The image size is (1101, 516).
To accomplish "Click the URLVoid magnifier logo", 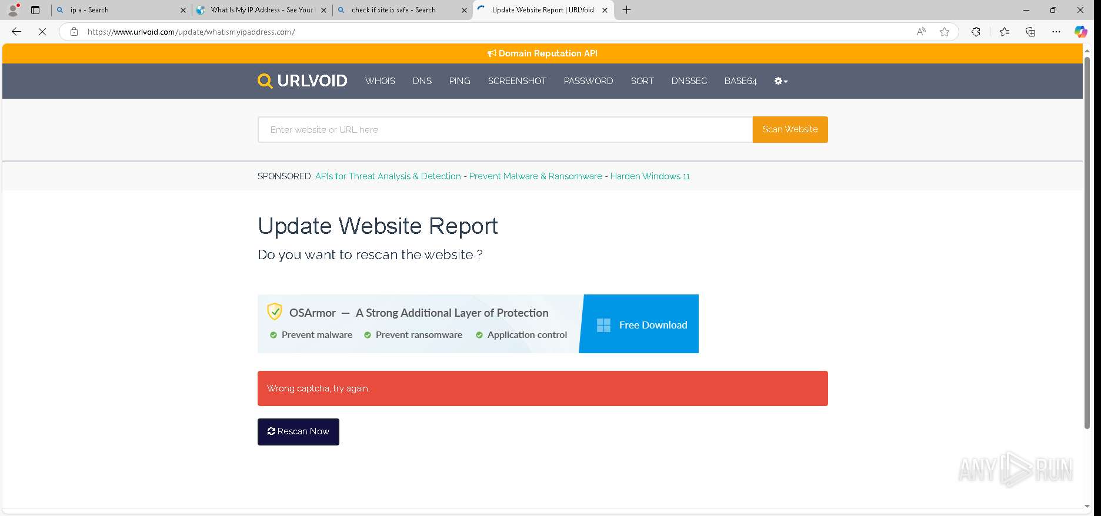I will [265, 81].
